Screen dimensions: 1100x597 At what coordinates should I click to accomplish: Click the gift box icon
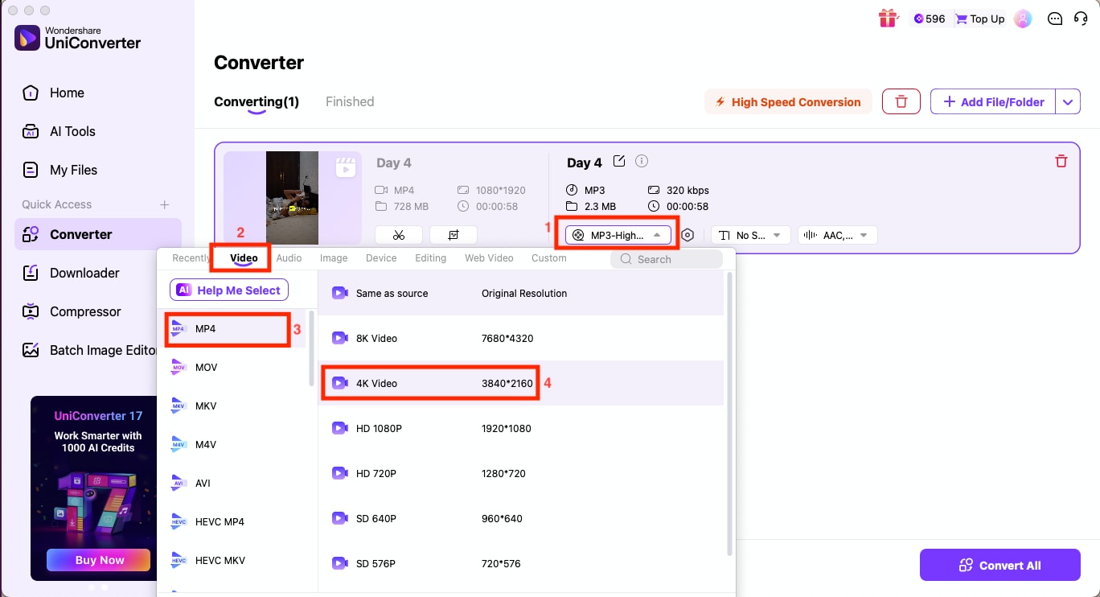(x=888, y=18)
